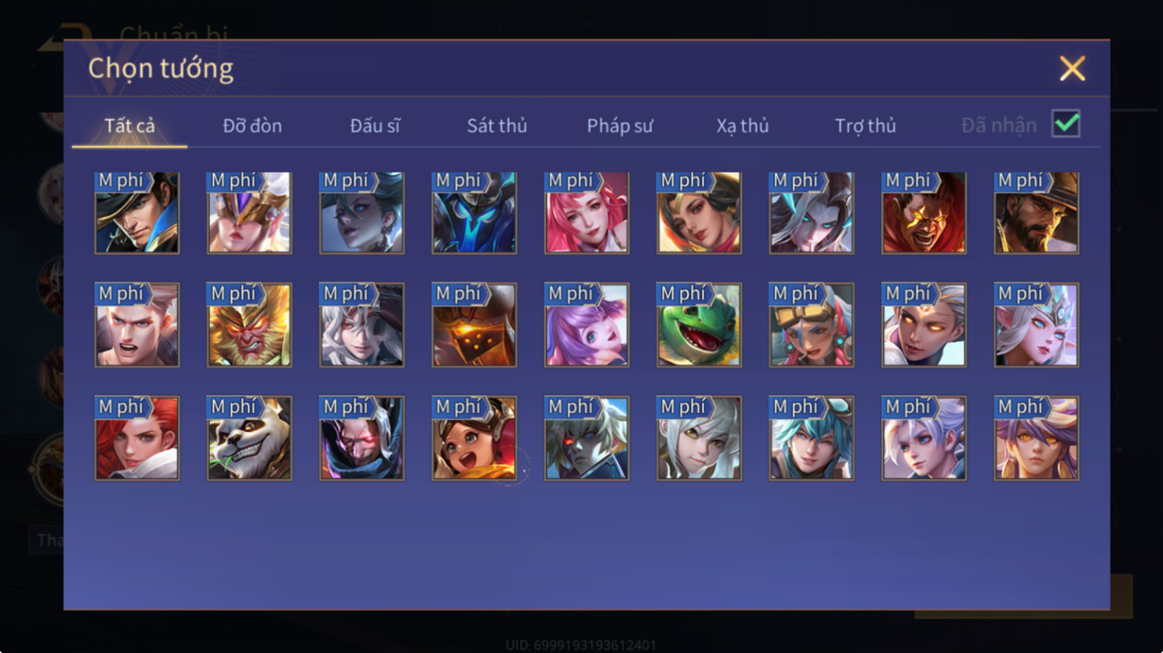Open the Trợ thủ tab
The height and width of the screenshot is (653, 1163).
point(866,126)
